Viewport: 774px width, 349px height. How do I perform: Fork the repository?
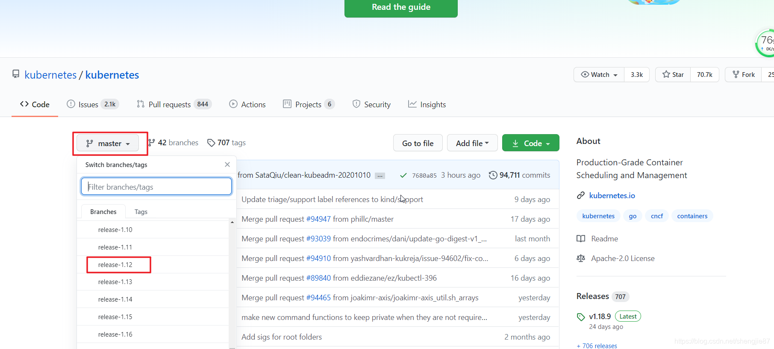[x=743, y=74]
